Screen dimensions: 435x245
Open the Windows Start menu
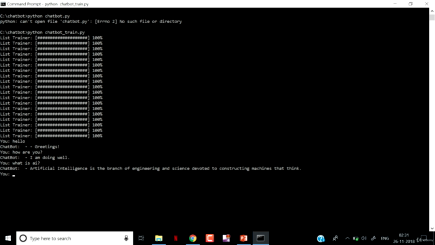coord(8,238)
